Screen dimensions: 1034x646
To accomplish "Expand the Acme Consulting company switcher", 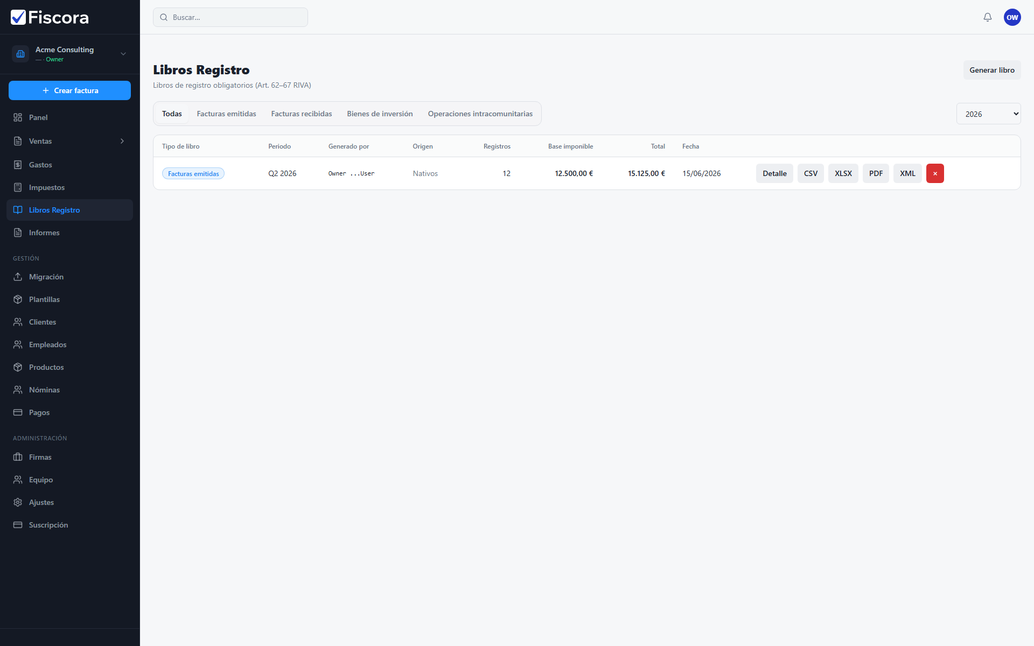I will point(69,54).
